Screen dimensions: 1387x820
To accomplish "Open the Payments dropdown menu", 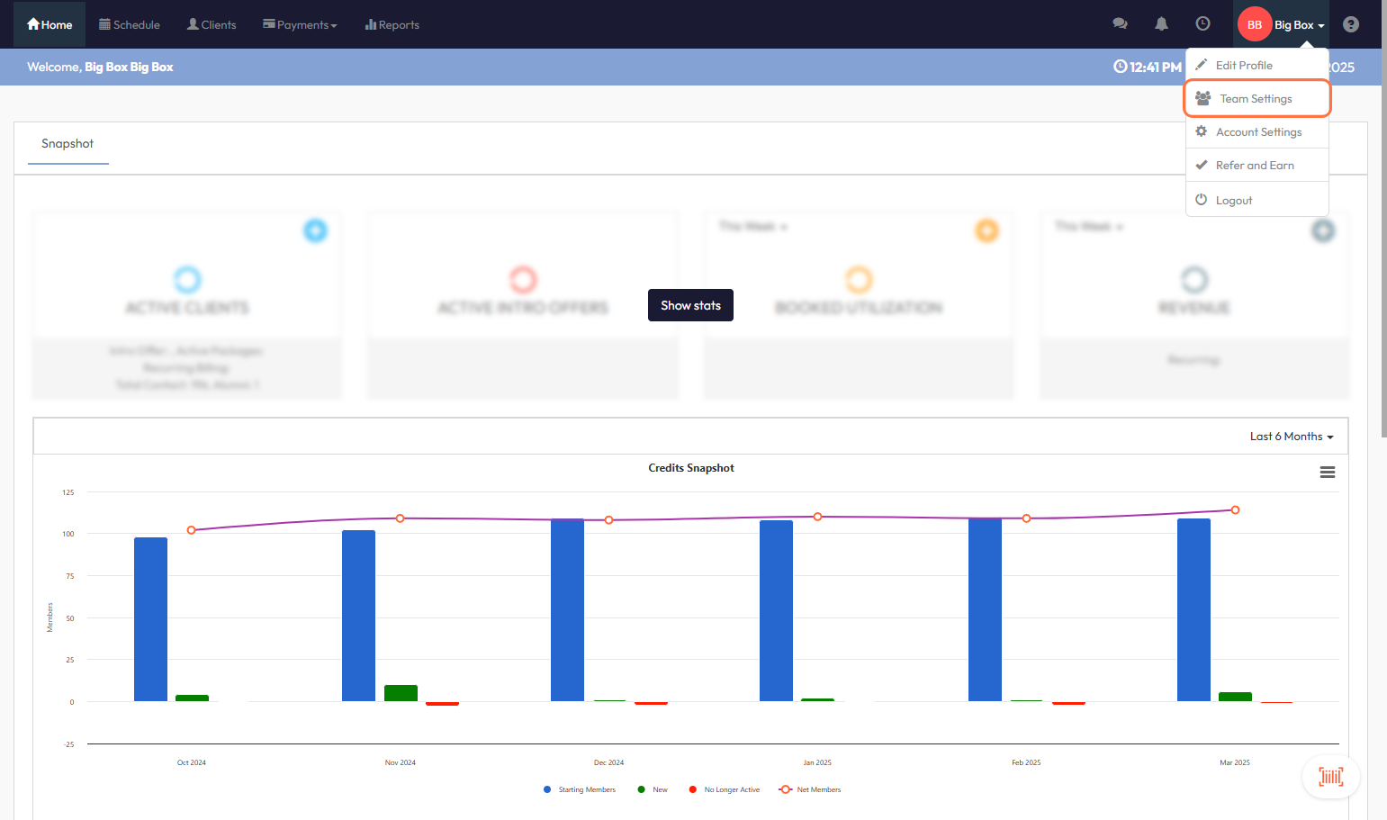I will [300, 25].
